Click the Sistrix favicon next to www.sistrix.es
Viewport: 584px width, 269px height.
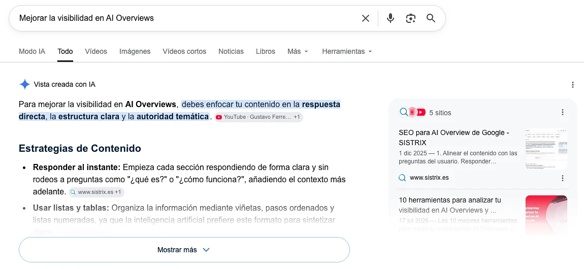click(x=402, y=178)
